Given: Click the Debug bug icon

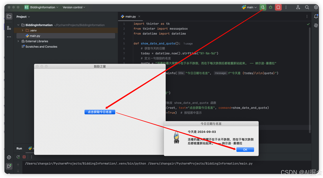Looking at the screenshot, I should tap(270, 7).
